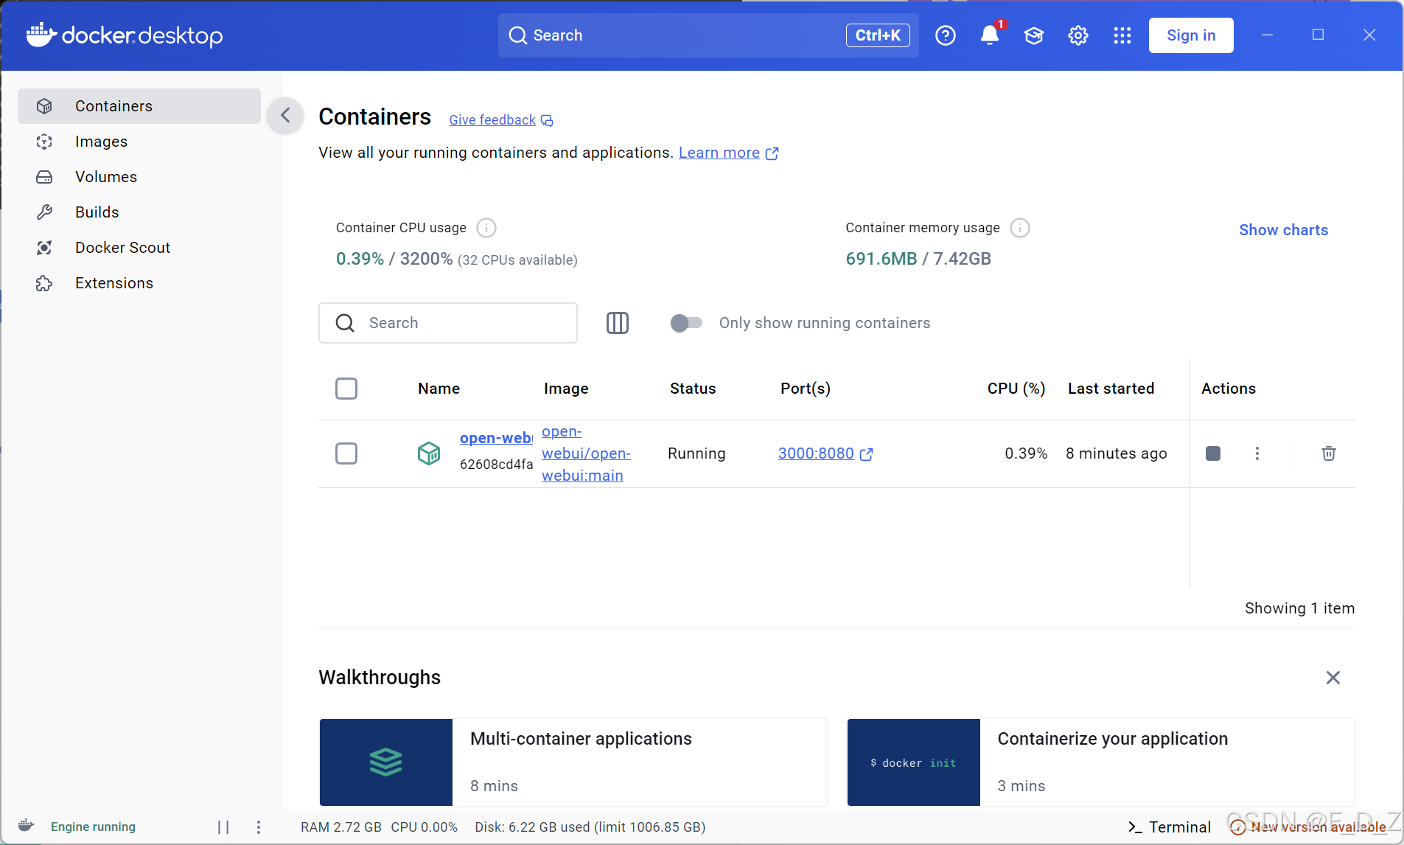Open the open-webui container name link
1404x845 pixels.
coord(496,438)
